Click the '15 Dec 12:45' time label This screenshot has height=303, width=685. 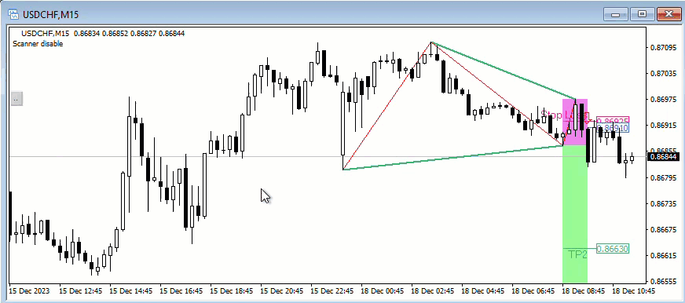[x=81, y=290]
